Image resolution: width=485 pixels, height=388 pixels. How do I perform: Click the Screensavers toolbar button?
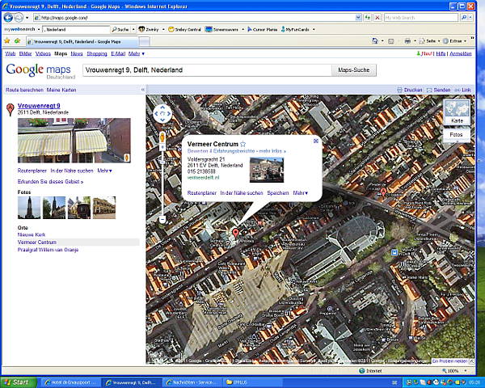click(221, 29)
